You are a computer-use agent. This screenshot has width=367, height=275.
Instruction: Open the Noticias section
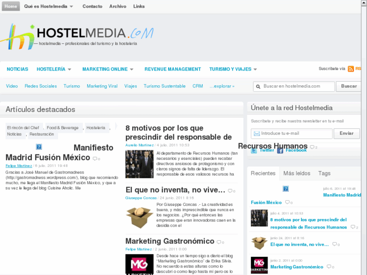click(17, 69)
